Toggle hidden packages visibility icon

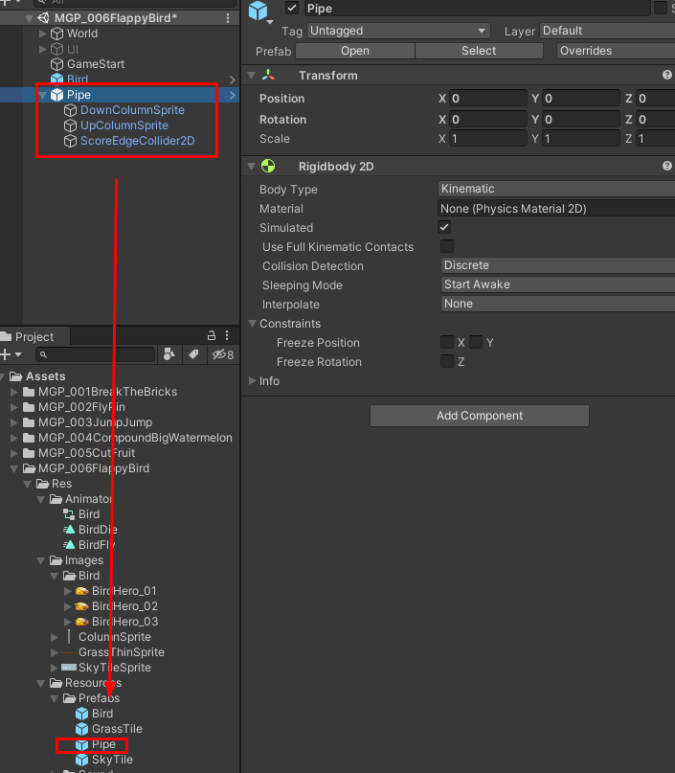[223, 354]
